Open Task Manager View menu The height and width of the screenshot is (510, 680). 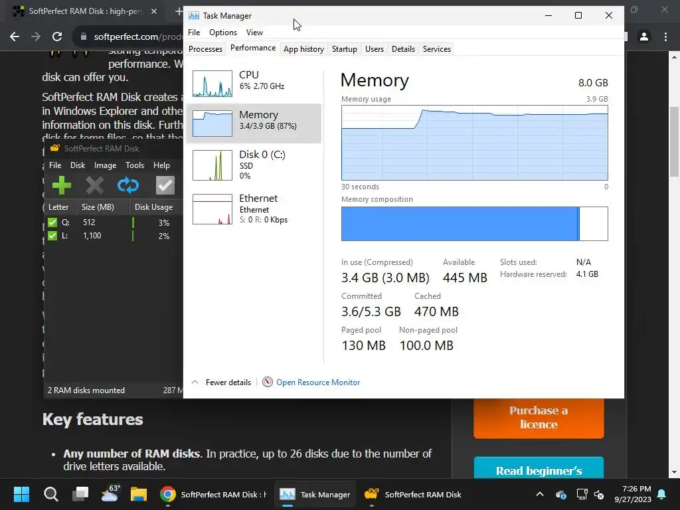tap(254, 33)
